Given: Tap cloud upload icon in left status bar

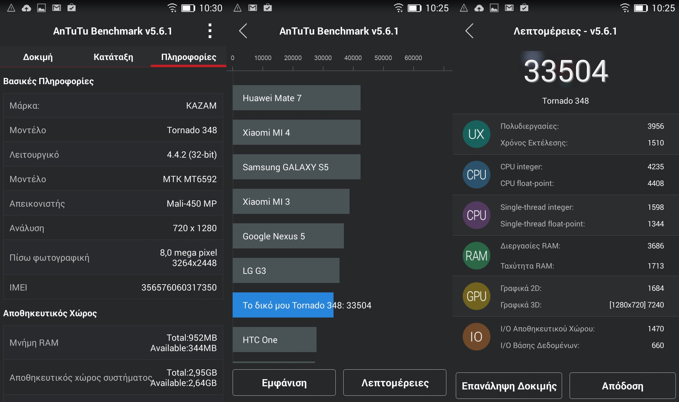Looking at the screenshot, I should tap(26, 8).
